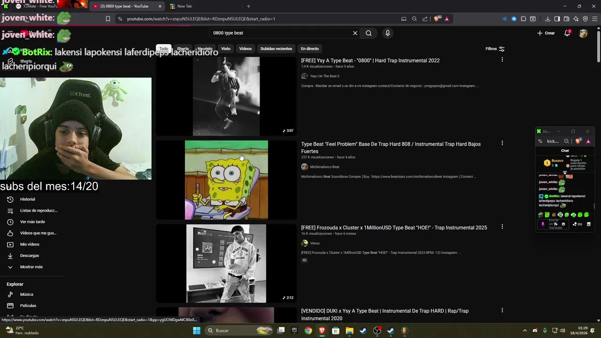
Task: Open VENDIDO DUKI x Ysy A video title
Action: (385, 315)
